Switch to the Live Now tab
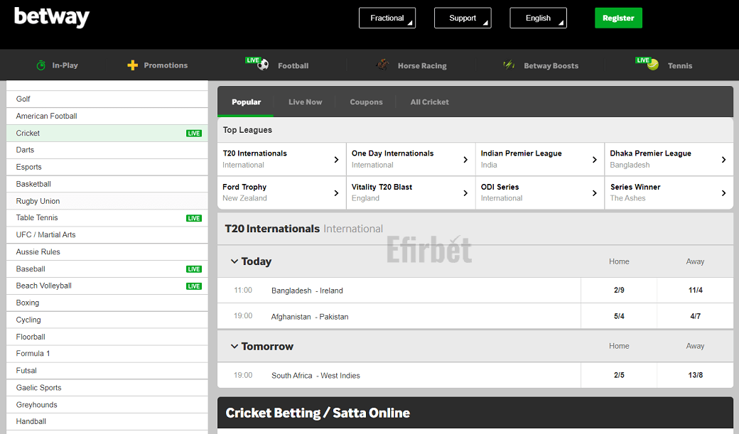739x434 pixels. click(x=305, y=102)
